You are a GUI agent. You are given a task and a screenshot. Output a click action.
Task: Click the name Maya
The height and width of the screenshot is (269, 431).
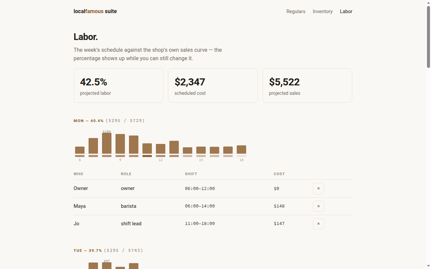tap(80, 206)
